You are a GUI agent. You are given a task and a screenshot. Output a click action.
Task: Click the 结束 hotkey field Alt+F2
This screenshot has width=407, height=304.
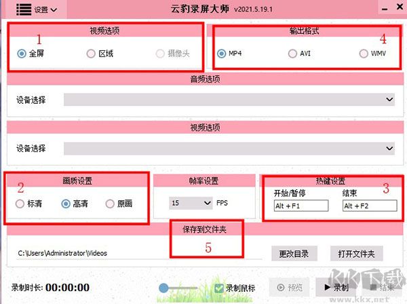pyautogui.click(x=370, y=206)
